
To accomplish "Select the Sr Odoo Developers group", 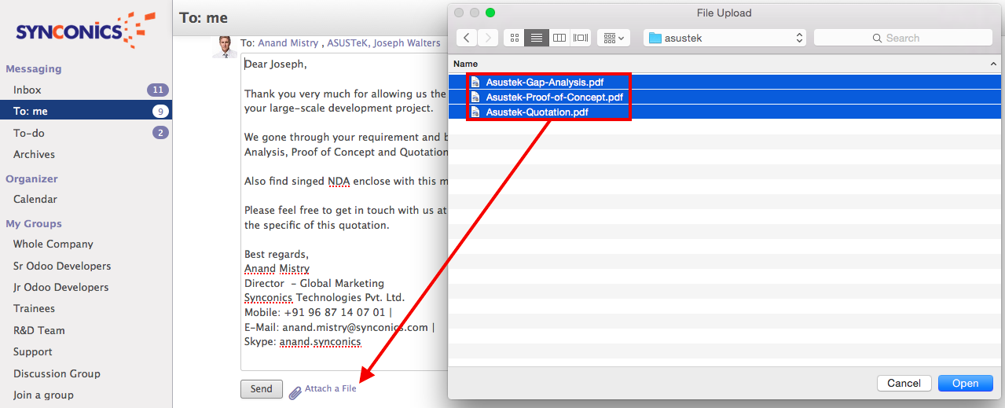I will (x=62, y=266).
